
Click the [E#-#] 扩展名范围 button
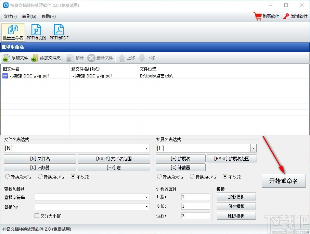click(x=232, y=159)
